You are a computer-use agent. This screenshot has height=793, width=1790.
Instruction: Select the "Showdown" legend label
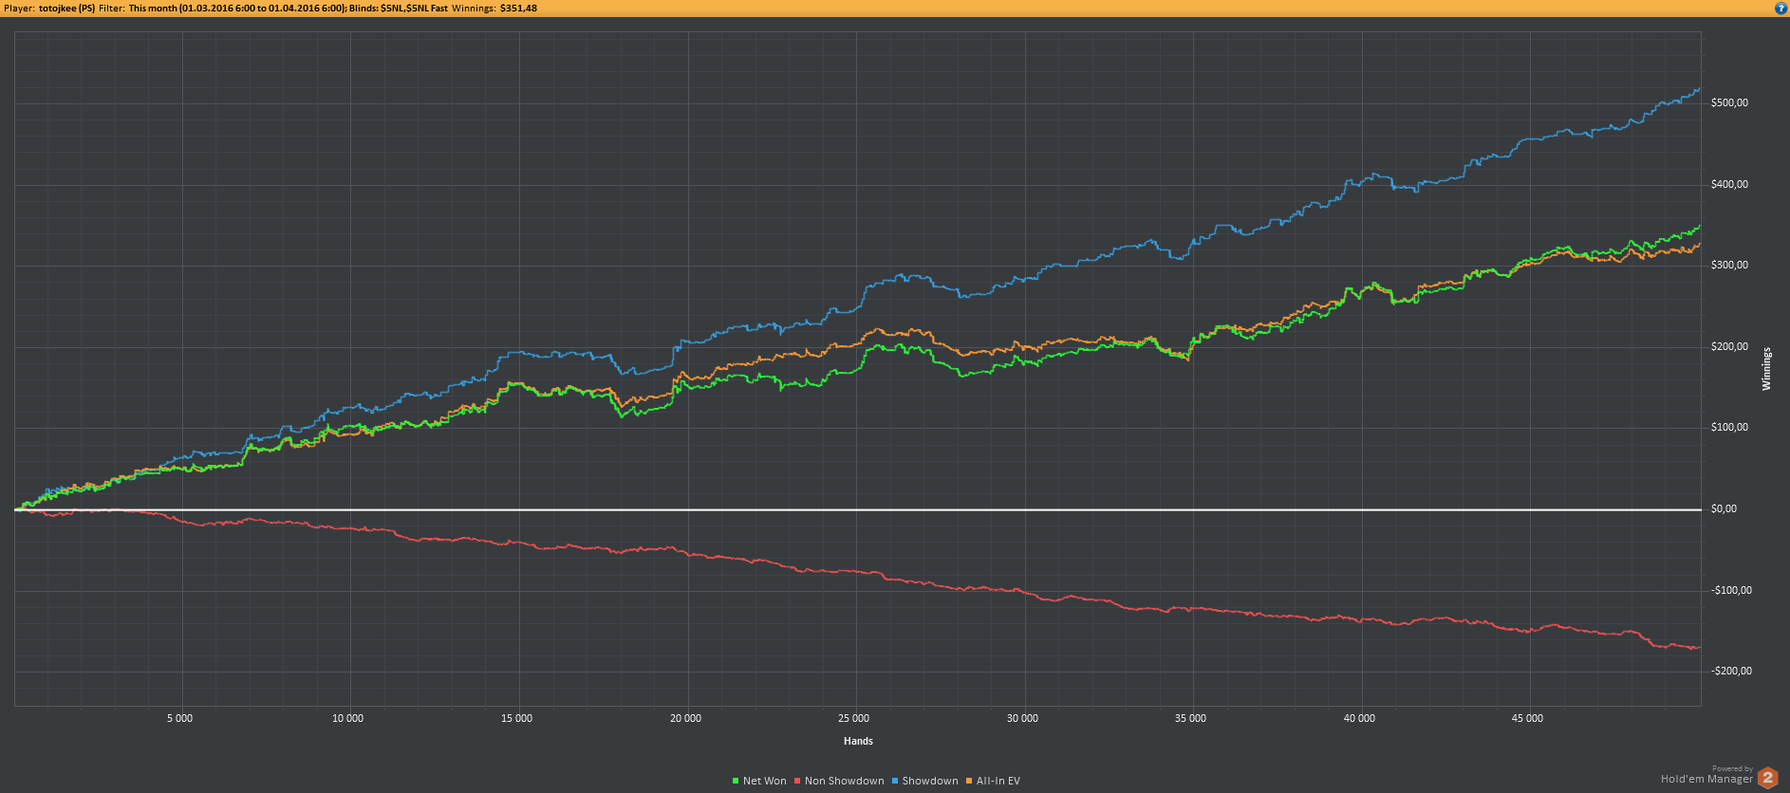click(x=930, y=781)
